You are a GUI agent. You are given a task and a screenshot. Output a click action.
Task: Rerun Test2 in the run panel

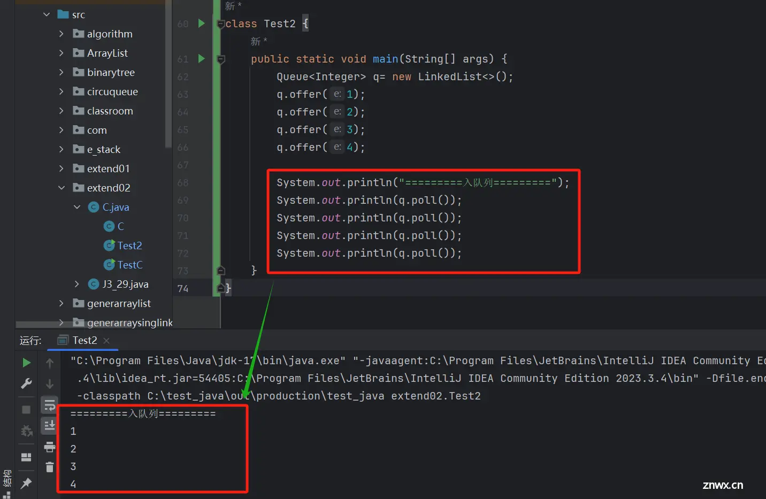tap(26, 363)
